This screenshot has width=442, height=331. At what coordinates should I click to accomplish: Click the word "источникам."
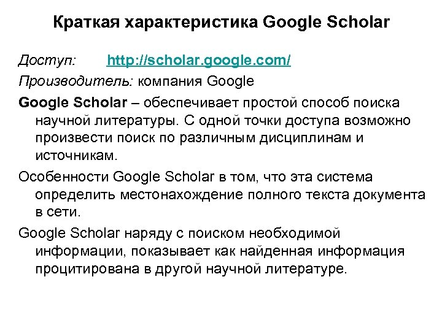tap(75, 158)
